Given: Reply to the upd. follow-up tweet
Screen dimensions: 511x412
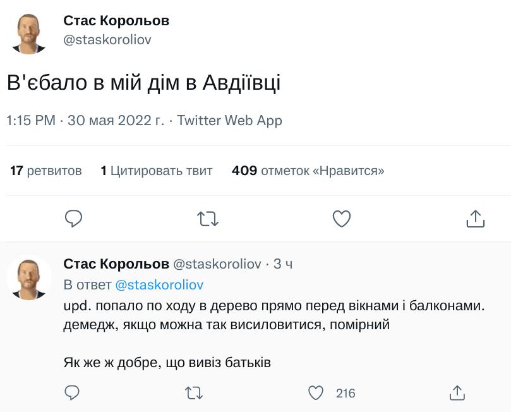Looking at the screenshot, I should tap(73, 393).
